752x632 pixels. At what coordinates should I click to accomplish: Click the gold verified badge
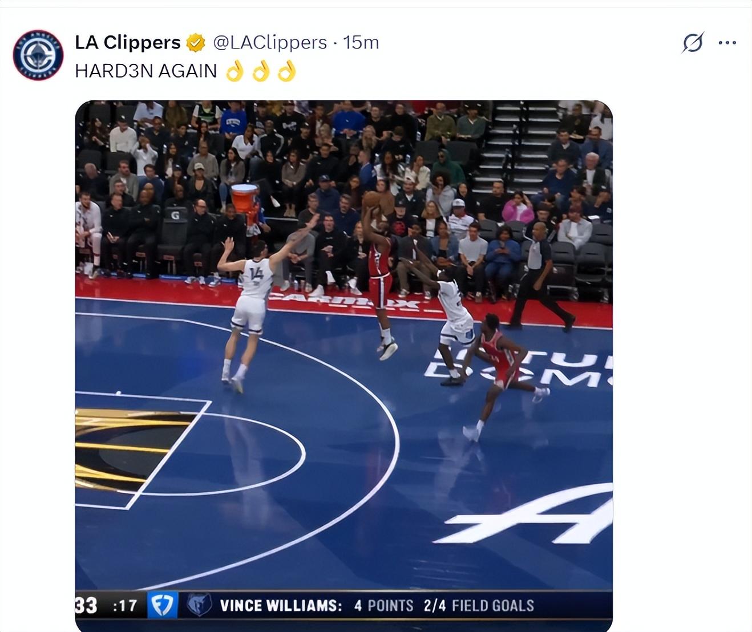(x=196, y=43)
